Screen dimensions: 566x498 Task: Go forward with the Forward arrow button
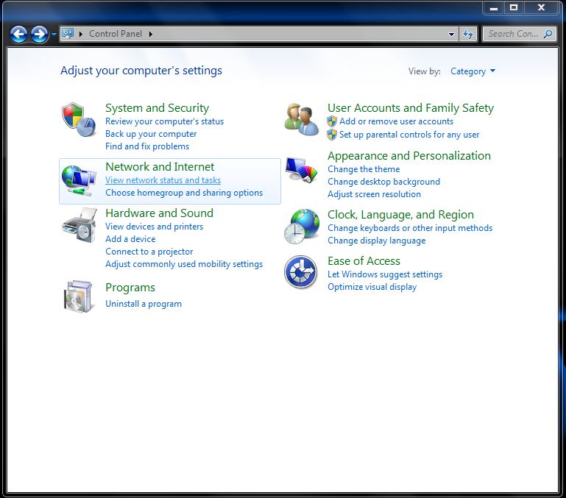[x=39, y=35]
